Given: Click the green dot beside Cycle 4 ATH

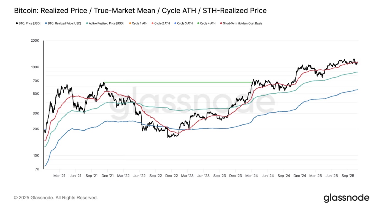Looking at the screenshot, I should 198,23.
